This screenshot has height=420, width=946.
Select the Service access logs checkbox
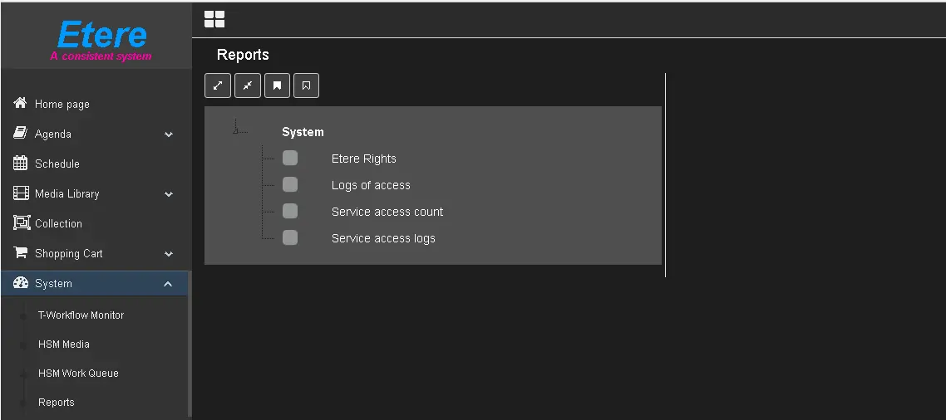(x=290, y=238)
